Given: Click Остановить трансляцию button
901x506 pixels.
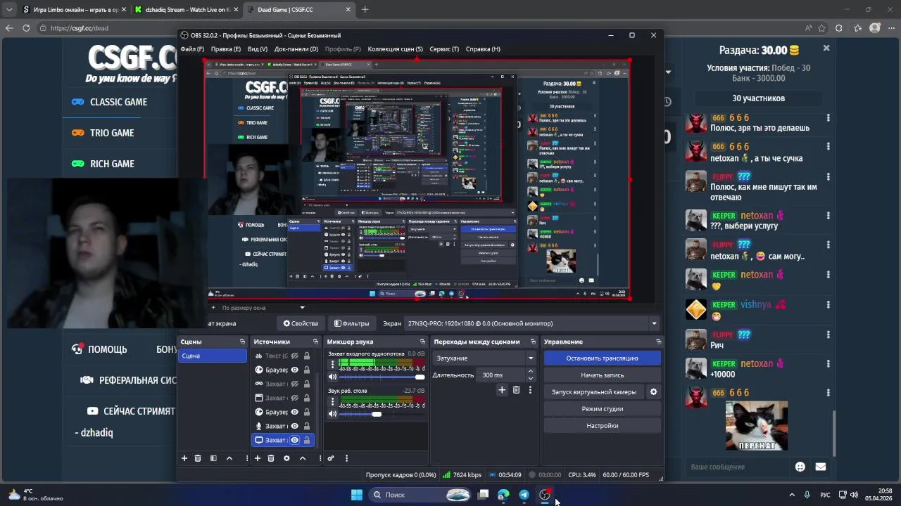Looking at the screenshot, I should (602, 358).
